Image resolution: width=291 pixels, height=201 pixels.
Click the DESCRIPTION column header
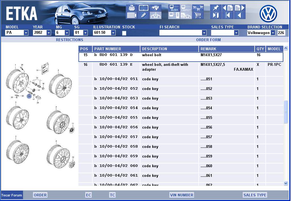tap(169, 49)
